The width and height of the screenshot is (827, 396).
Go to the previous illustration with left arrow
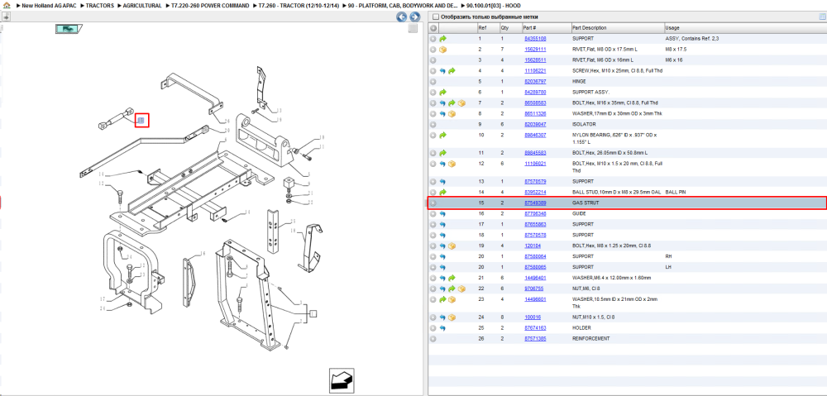402,17
